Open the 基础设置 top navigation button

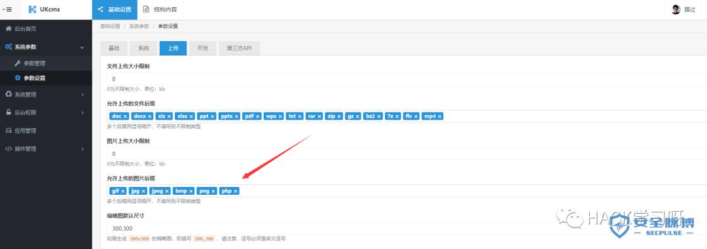pyautogui.click(x=115, y=9)
